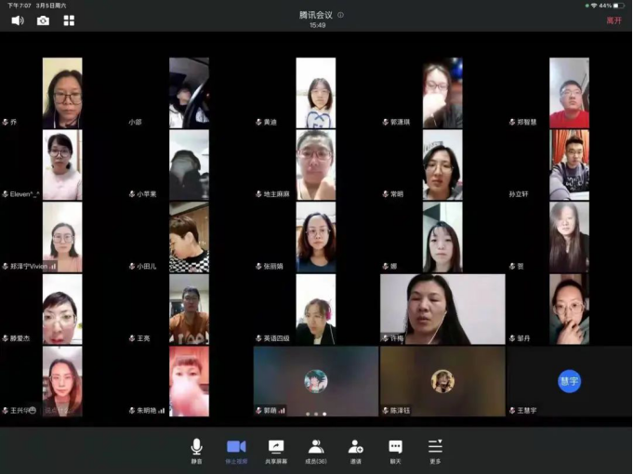Viewport: 633px width, 474px height.
Task: Open 英语四级 participant video tile
Action: (316, 309)
